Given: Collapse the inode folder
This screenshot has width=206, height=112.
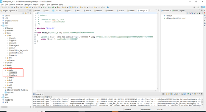Looking at the screenshot, I should 3,65.
